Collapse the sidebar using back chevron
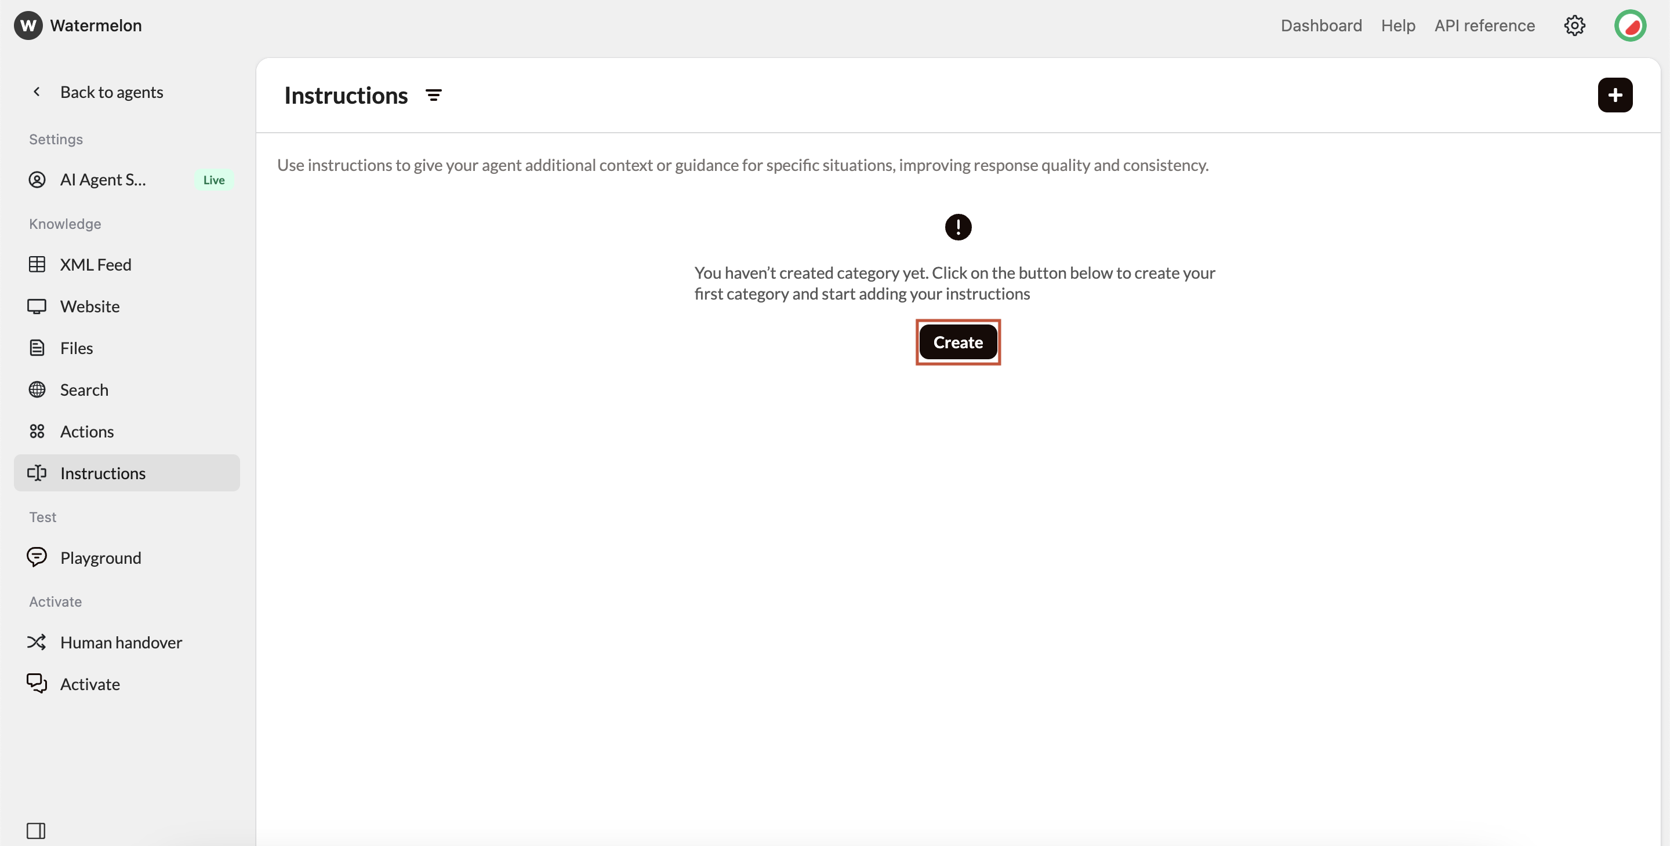This screenshot has width=1670, height=846. tap(37, 92)
